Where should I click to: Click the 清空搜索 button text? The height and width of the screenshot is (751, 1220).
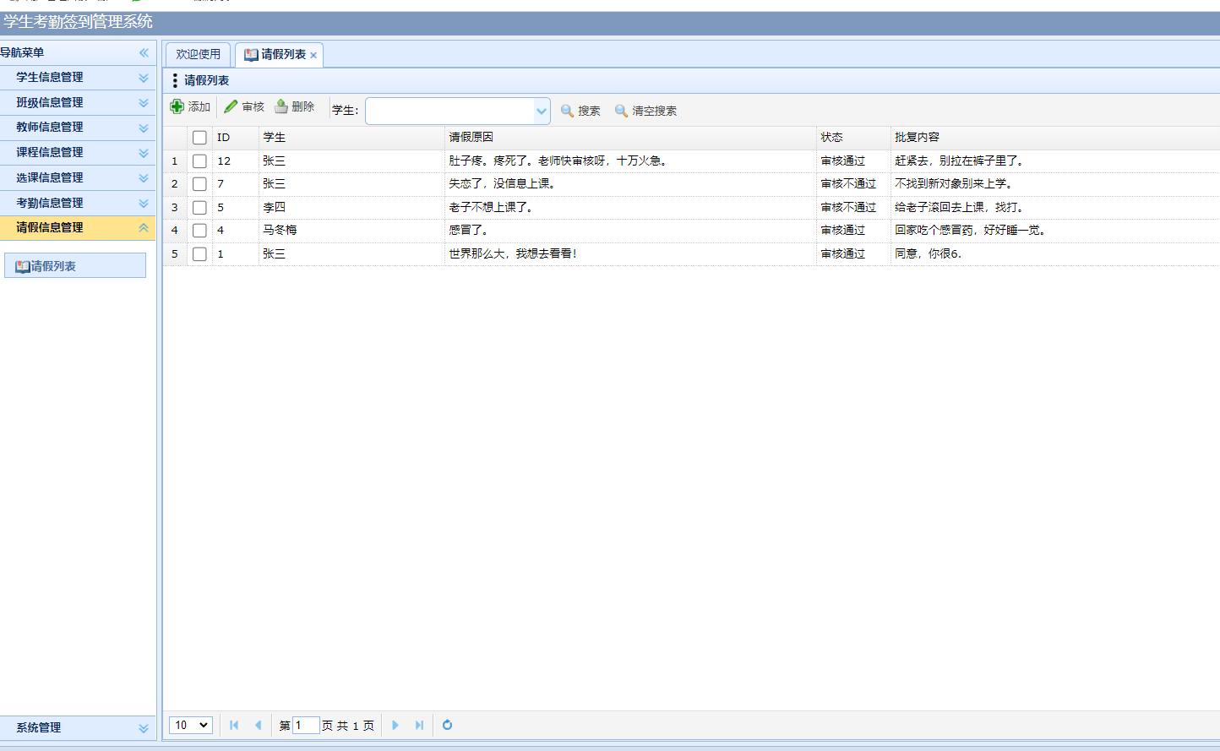[x=654, y=111]
